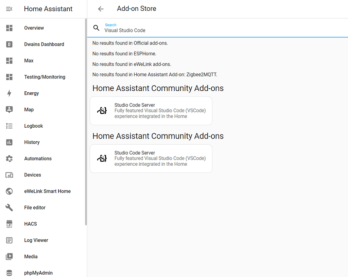Click 'No results found in ESPHome.'
The width and height of the screenshot is (348, 277).
tap(124, 54)
